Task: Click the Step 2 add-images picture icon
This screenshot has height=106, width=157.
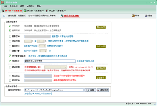Action: point(25,11)
